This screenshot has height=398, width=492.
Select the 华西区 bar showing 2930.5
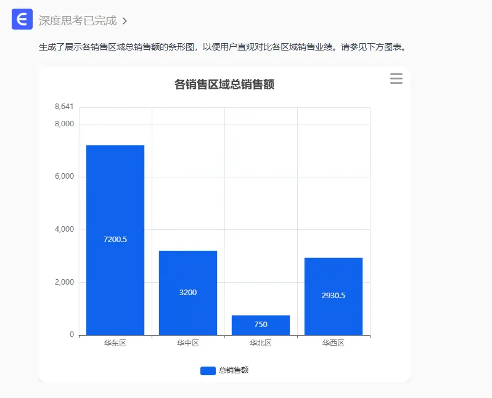coord(334,296)
